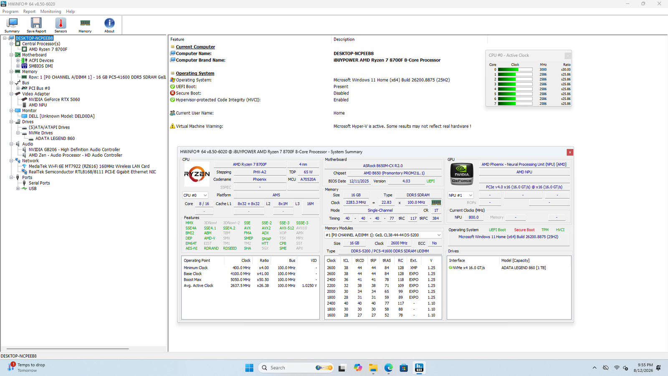The width and height of the screenshot is (668, 376).
Task: Click the monitor icon beside DELL Unknown Model
Action: pos(25,116)
